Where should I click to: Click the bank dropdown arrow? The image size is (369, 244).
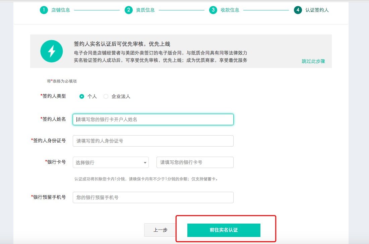pyautogui.click(x=145, y=162)
